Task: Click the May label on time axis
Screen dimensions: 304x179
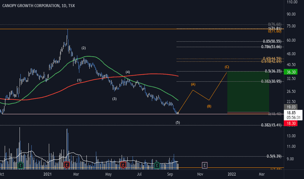Action: pyautogui.click(x=108, y=174)
